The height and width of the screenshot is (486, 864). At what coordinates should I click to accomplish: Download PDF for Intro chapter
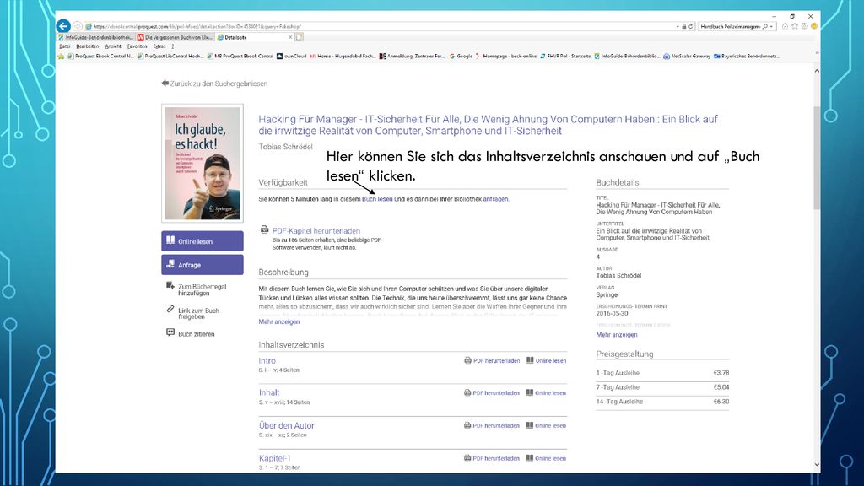tap(492, 361)
